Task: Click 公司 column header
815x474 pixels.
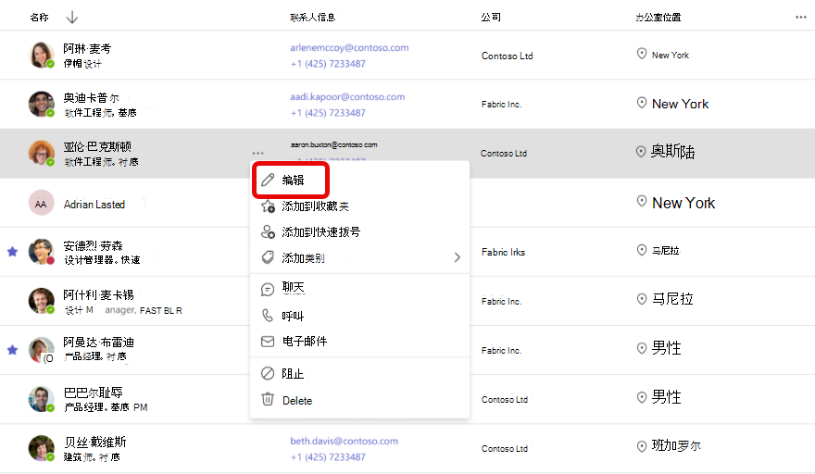Action: pyautogui.click(x=491, y=18)
